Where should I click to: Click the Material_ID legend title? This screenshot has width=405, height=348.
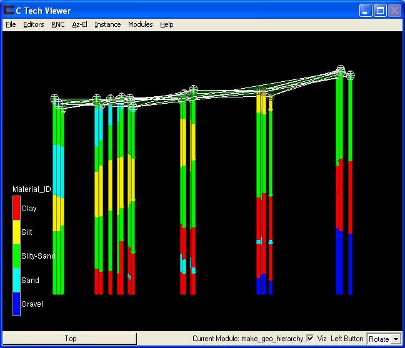point(32,189)
